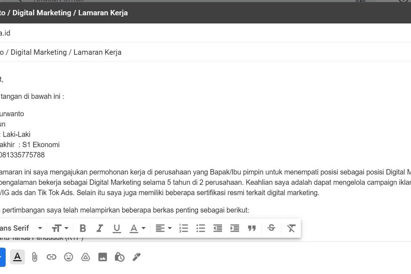
Task: Open the text color picker
Action: pyautogui.click(x=137, y=228)
